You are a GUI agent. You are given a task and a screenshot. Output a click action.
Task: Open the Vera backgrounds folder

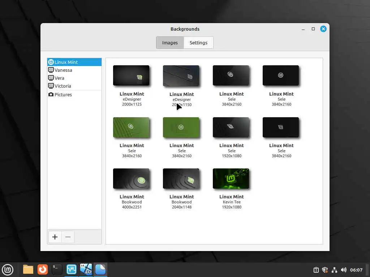coord(74,78)
